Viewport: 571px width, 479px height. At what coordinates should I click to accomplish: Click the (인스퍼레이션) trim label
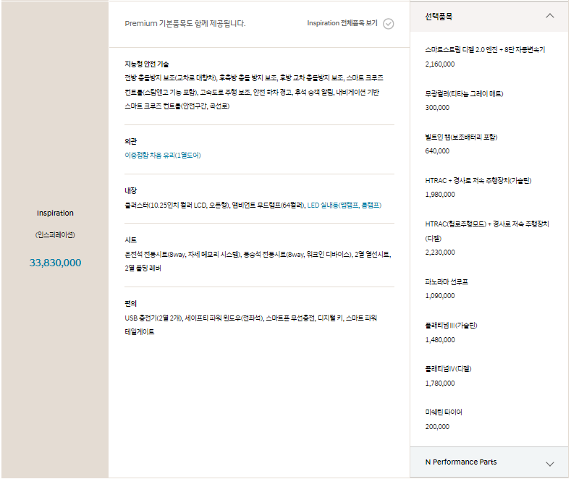tap(55, 234)
